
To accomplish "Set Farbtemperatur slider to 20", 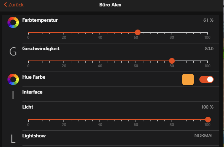I will [64, 32].
